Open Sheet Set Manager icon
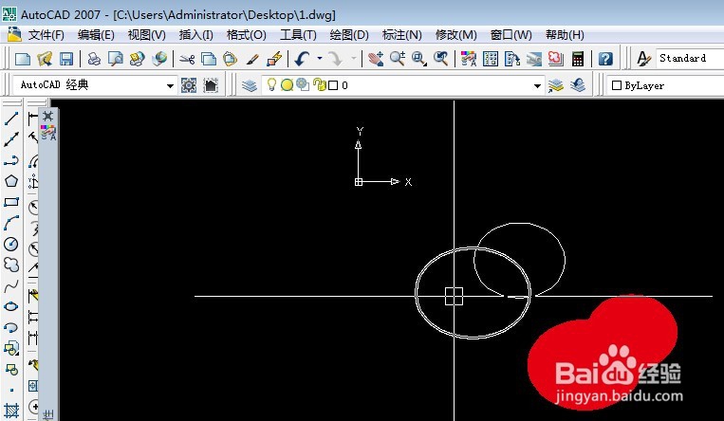 point(534,59)
